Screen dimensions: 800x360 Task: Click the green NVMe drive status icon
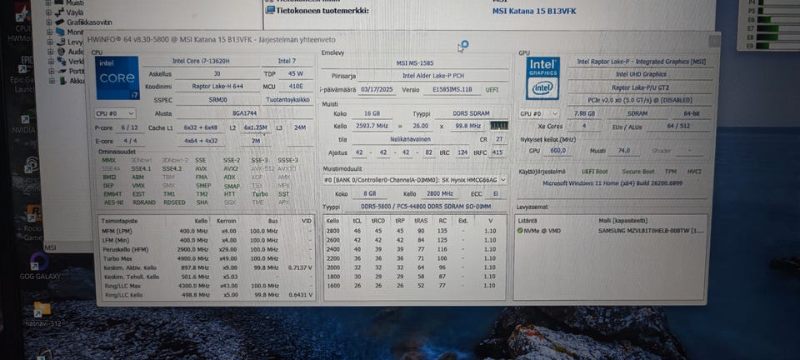pos(520,230)
